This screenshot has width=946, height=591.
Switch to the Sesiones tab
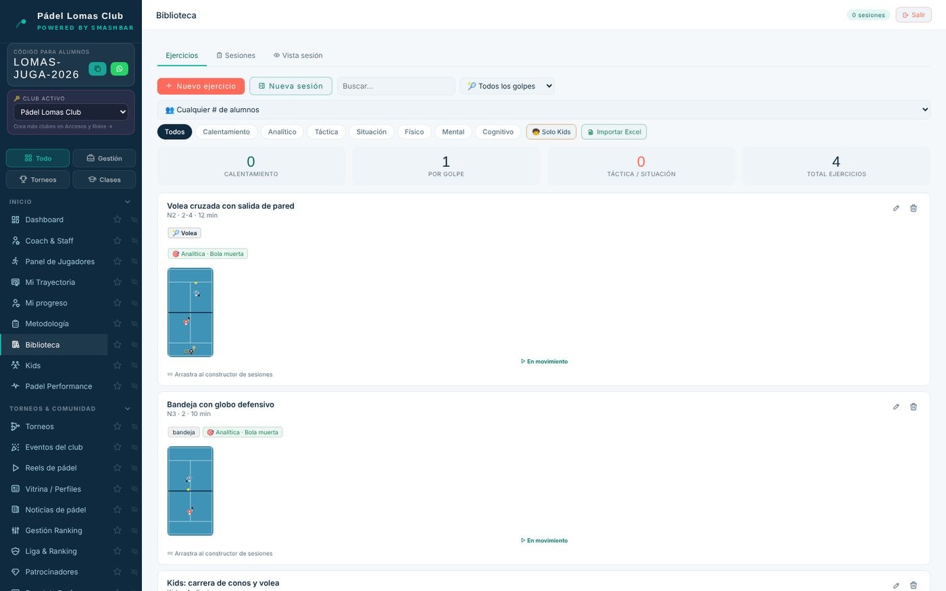[x=236, y=55]
